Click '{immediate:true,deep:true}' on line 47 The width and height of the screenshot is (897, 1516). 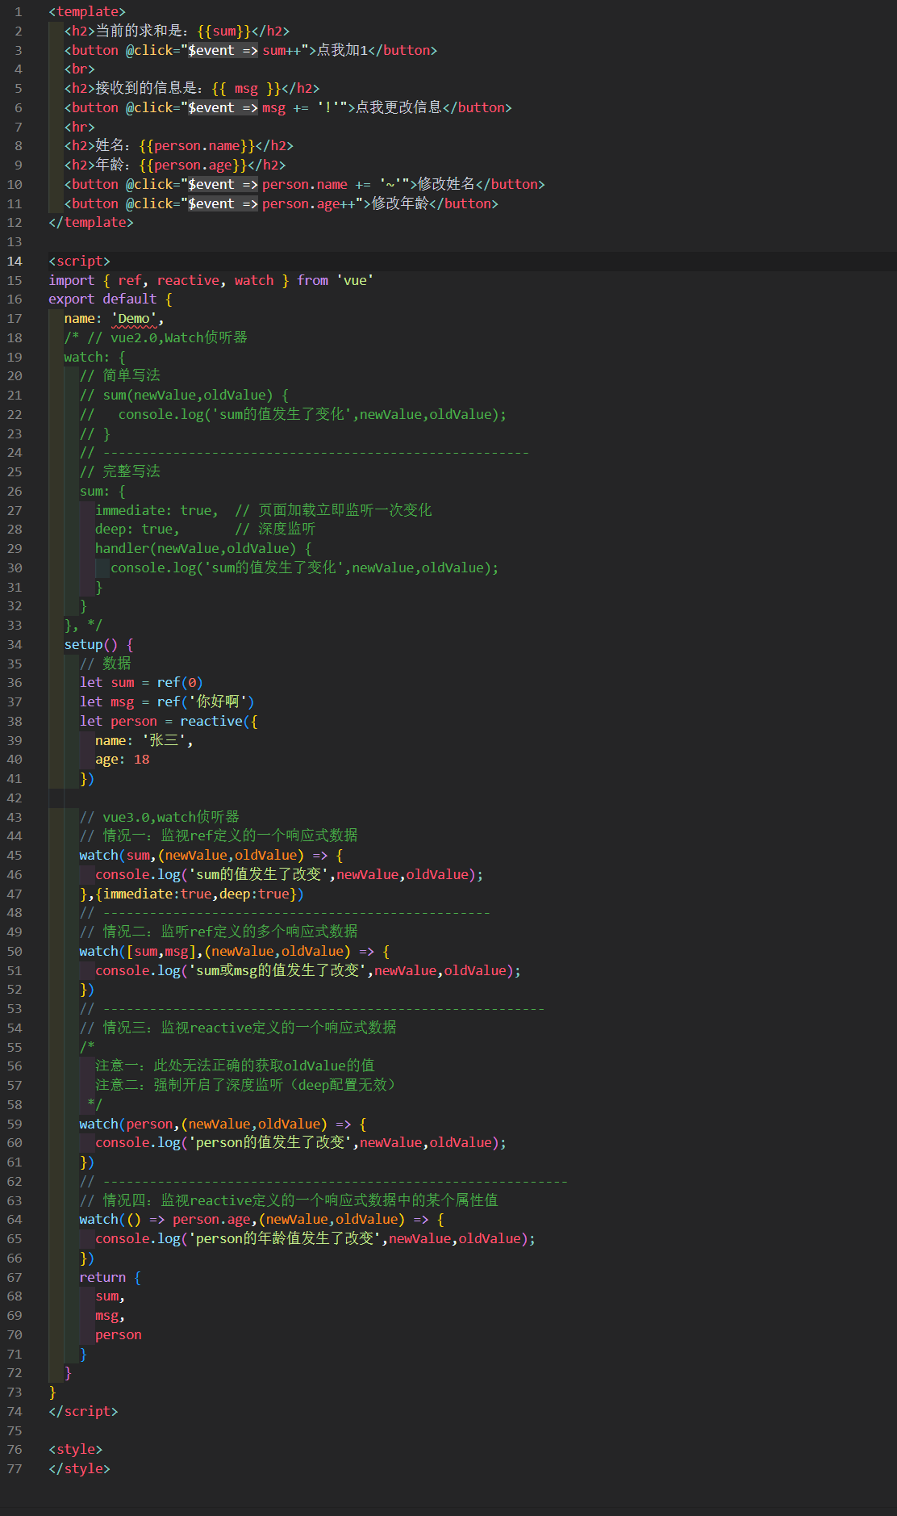(x=196, y=894)
